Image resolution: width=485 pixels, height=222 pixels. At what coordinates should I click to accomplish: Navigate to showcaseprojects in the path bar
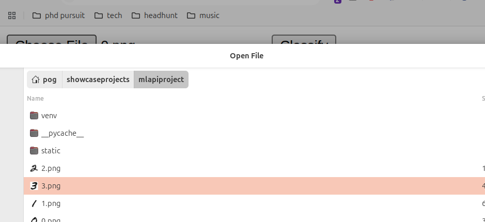(98, 80)
